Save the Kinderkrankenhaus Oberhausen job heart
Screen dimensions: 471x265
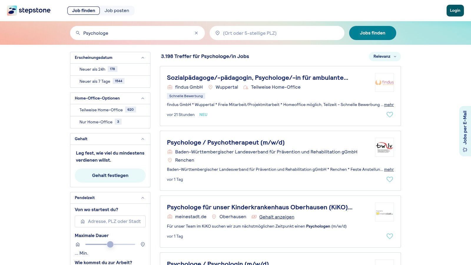coord(389,236)
